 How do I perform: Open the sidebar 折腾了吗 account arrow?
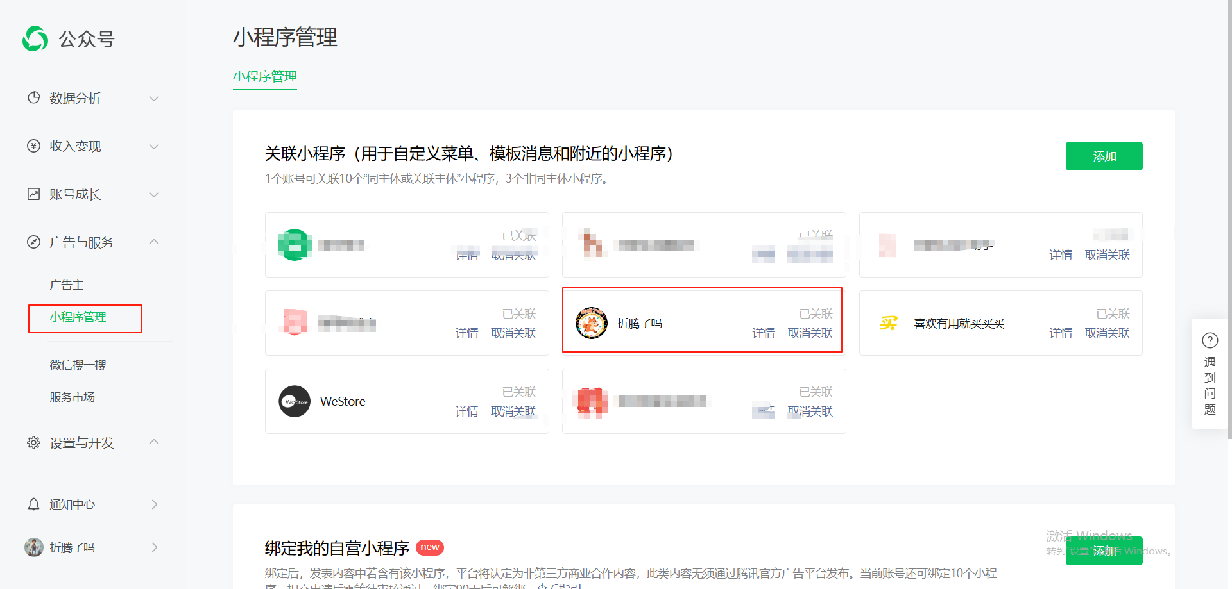point(154,547)
